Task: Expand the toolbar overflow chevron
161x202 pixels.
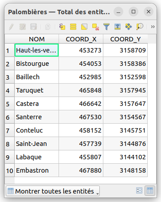Action: coord(153,27)
